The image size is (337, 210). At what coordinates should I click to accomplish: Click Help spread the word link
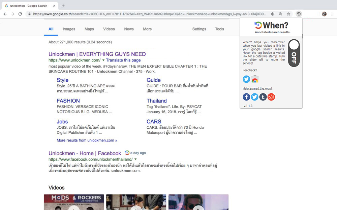pyautogui.click(x=257, y=88)
